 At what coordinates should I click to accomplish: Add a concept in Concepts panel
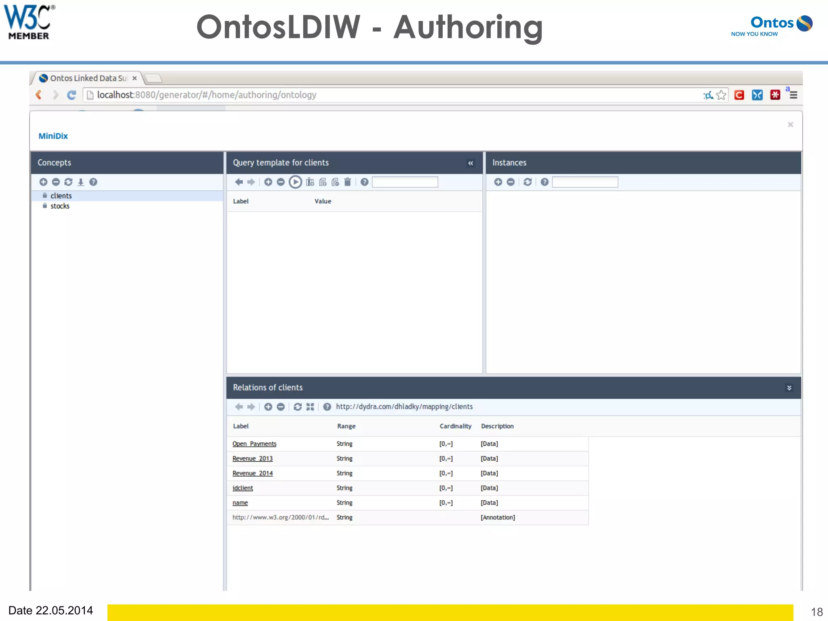pos(43,182)
